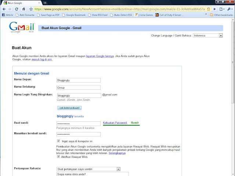Click the padlock security icon in address bar
Viewport: 235px width, 176px height.
click(208, 9)
